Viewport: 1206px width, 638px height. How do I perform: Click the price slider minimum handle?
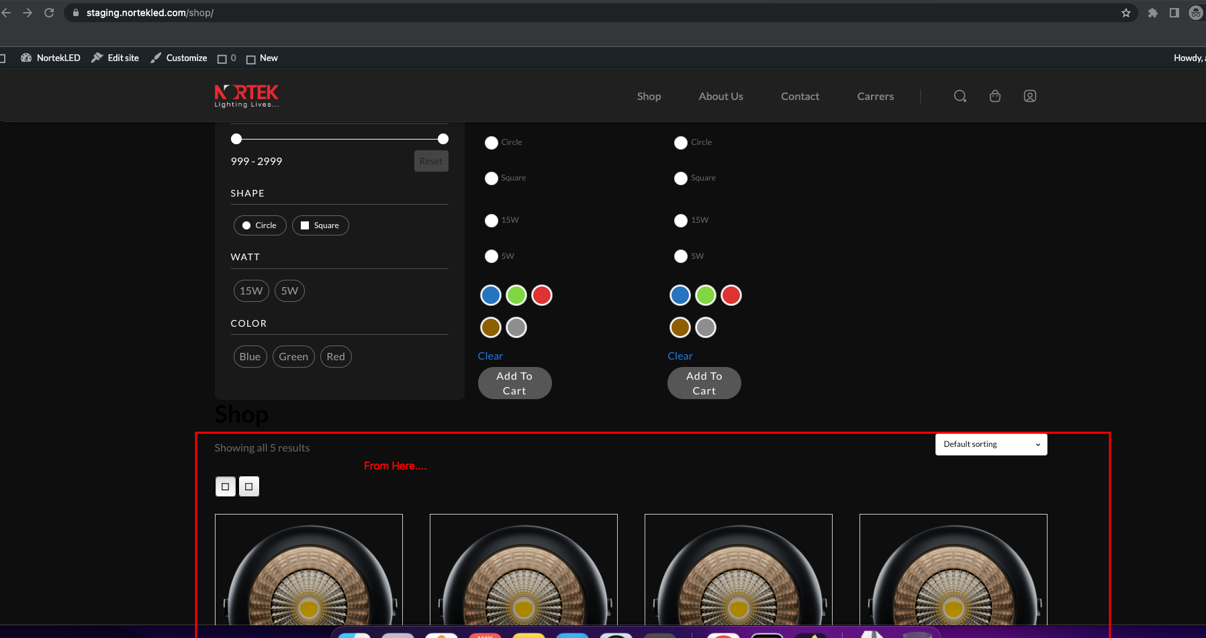point(236,139)
